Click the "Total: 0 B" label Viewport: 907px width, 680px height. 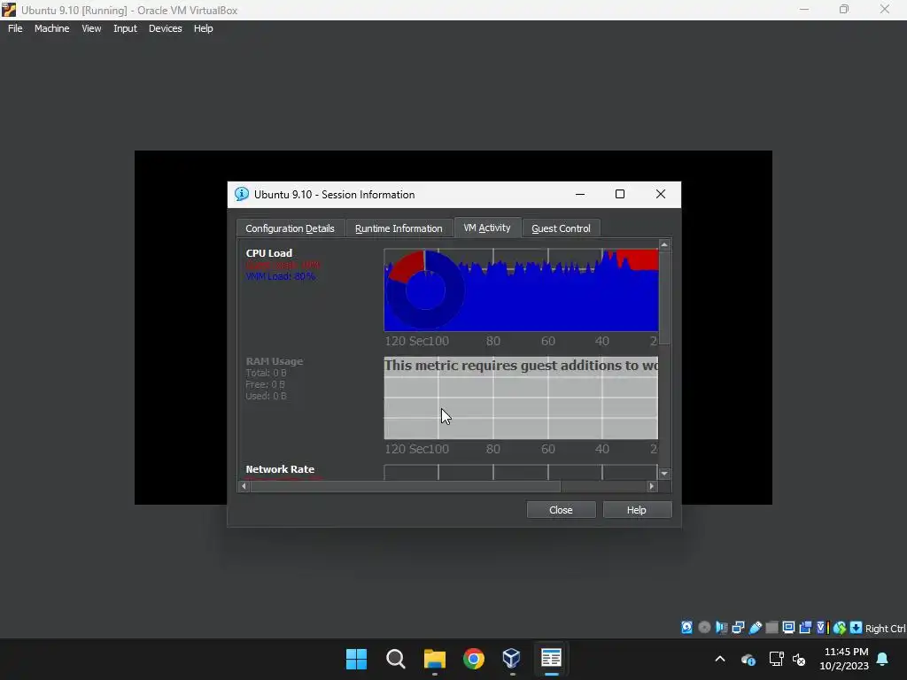(x=266, y=373)
